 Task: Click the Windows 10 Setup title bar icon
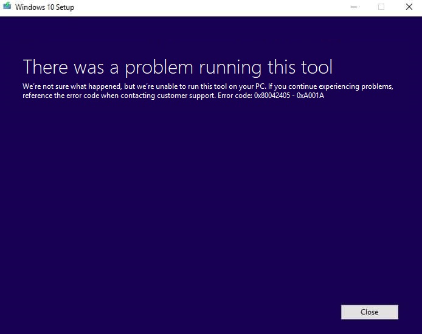pyautogui.click(x=7, y=7)
